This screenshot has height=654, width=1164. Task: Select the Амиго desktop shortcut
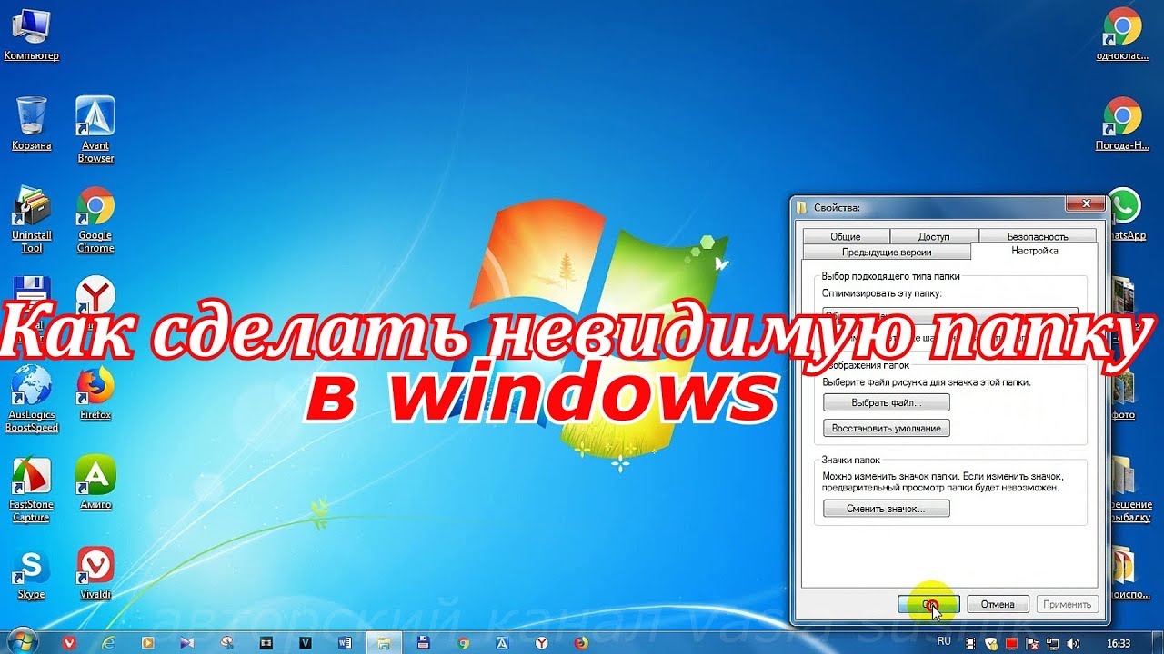(x=95, y=482)
